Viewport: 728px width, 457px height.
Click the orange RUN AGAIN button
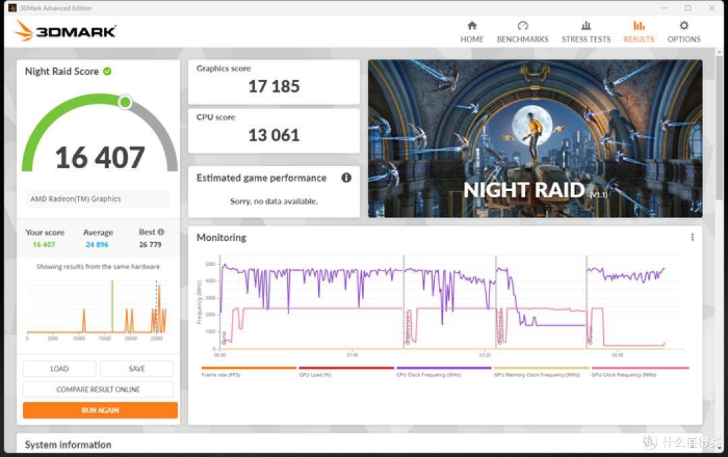pos(100,410)
